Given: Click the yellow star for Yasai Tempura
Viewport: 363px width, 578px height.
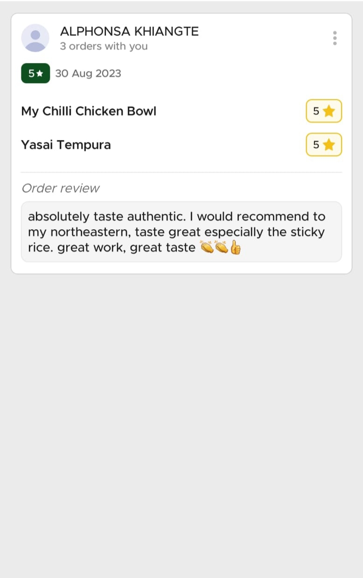Looking at the screenshot, I should click(x=329, y=145).
